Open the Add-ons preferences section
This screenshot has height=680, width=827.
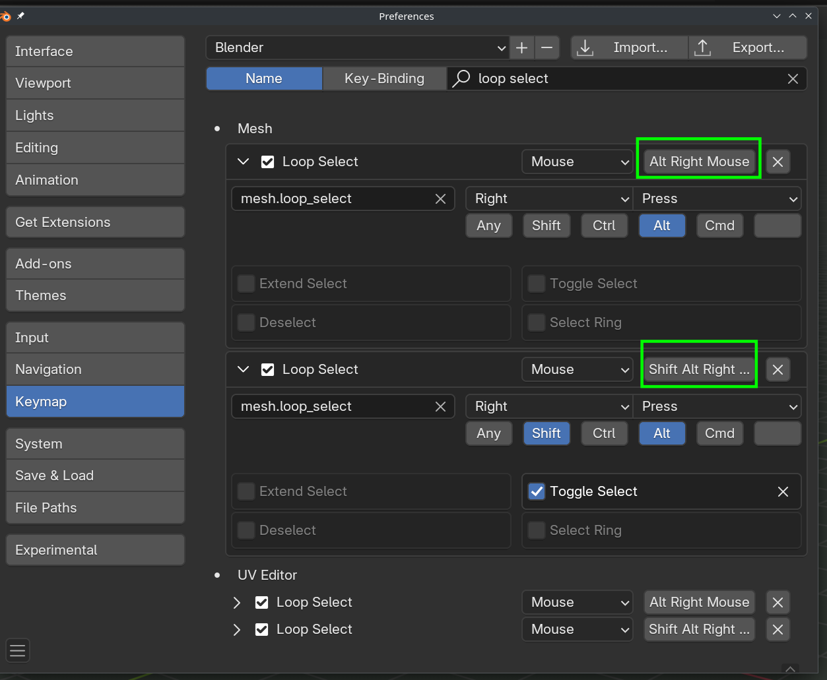(x=95, y=264)
